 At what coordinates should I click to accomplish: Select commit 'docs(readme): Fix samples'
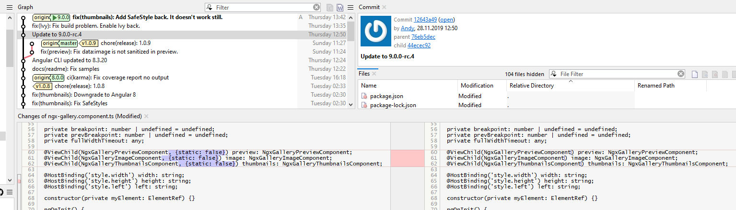(x=182, y=68)
